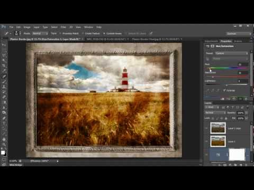Open the workspace switcher dropdown

point(239,33)
